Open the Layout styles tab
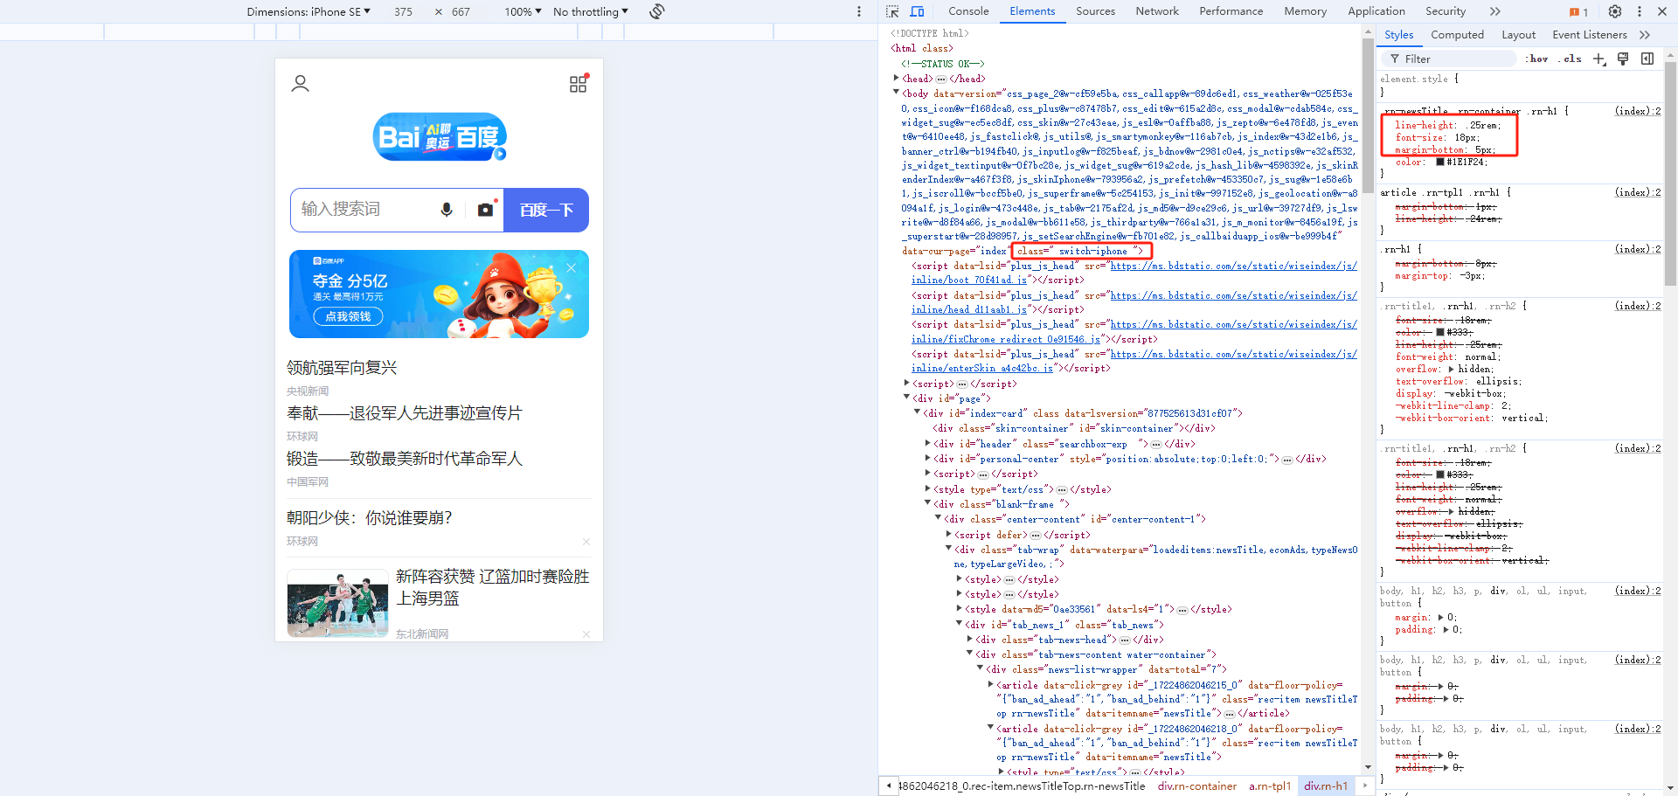Screen dimensions: 1678x796 pos(1518,35)
